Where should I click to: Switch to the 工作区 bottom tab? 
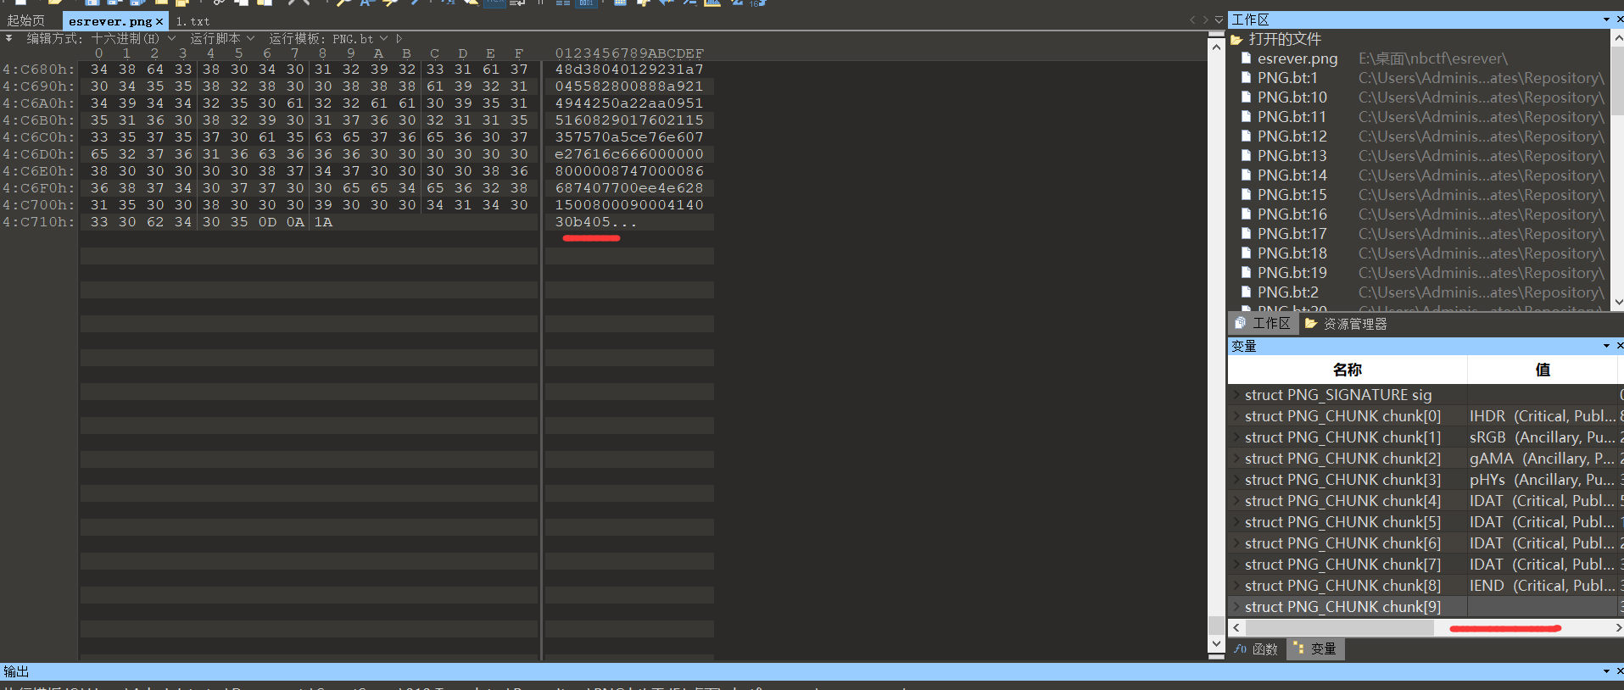pos(1263,324)
